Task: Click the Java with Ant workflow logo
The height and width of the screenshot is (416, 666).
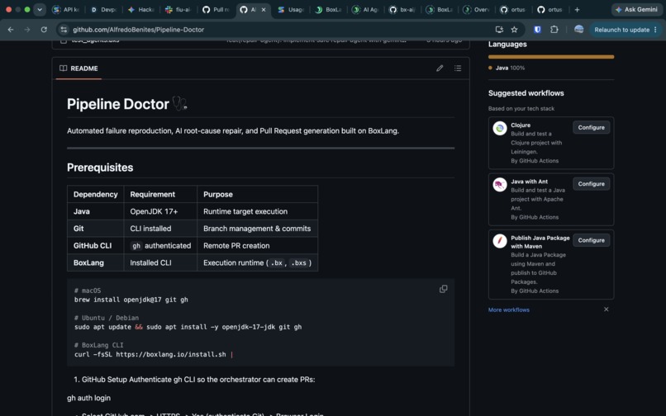Action: click(499, 184)
